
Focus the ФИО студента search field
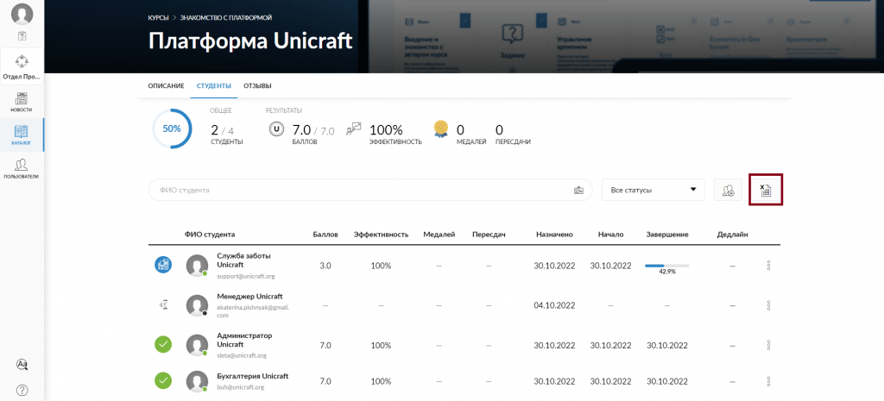[x=370, y=191]
